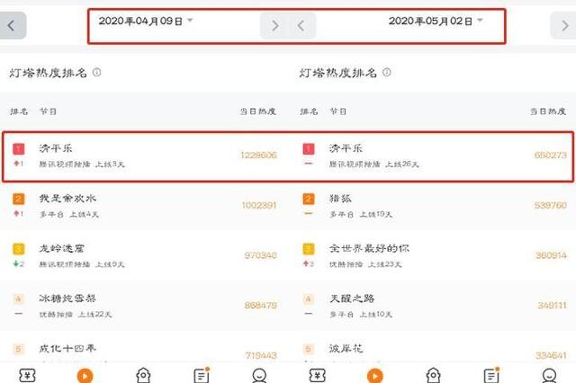The image size is (576, 383).
Task: Open news tab with dot under 05月02日 list
Action: pyautogui.click(x=491, y=375)
